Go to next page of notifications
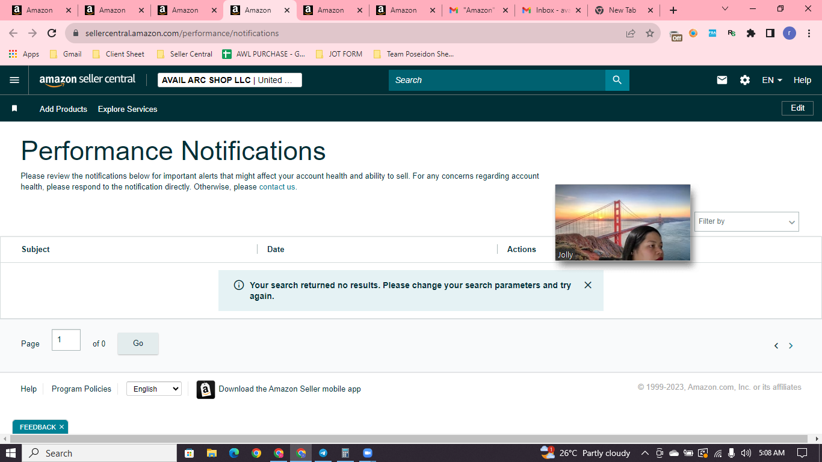 791,346
